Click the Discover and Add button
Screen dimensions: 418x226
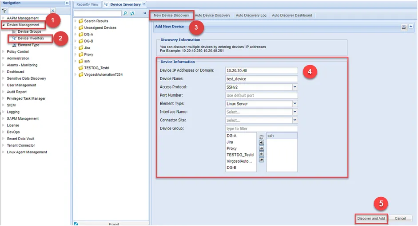(371, 218)
